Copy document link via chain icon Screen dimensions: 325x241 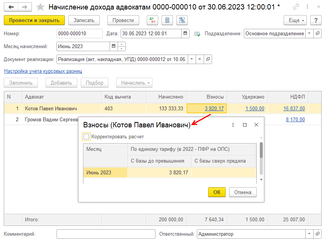click(x=296, y=7)
